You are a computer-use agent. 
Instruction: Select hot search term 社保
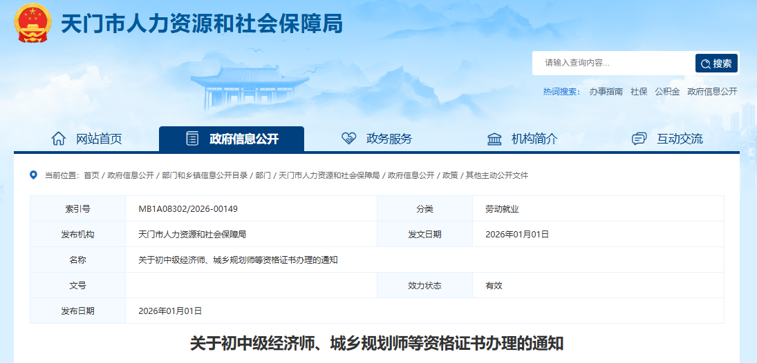point(639,91)
